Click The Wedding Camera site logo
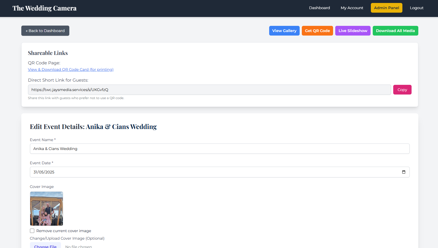 [45, 8]
